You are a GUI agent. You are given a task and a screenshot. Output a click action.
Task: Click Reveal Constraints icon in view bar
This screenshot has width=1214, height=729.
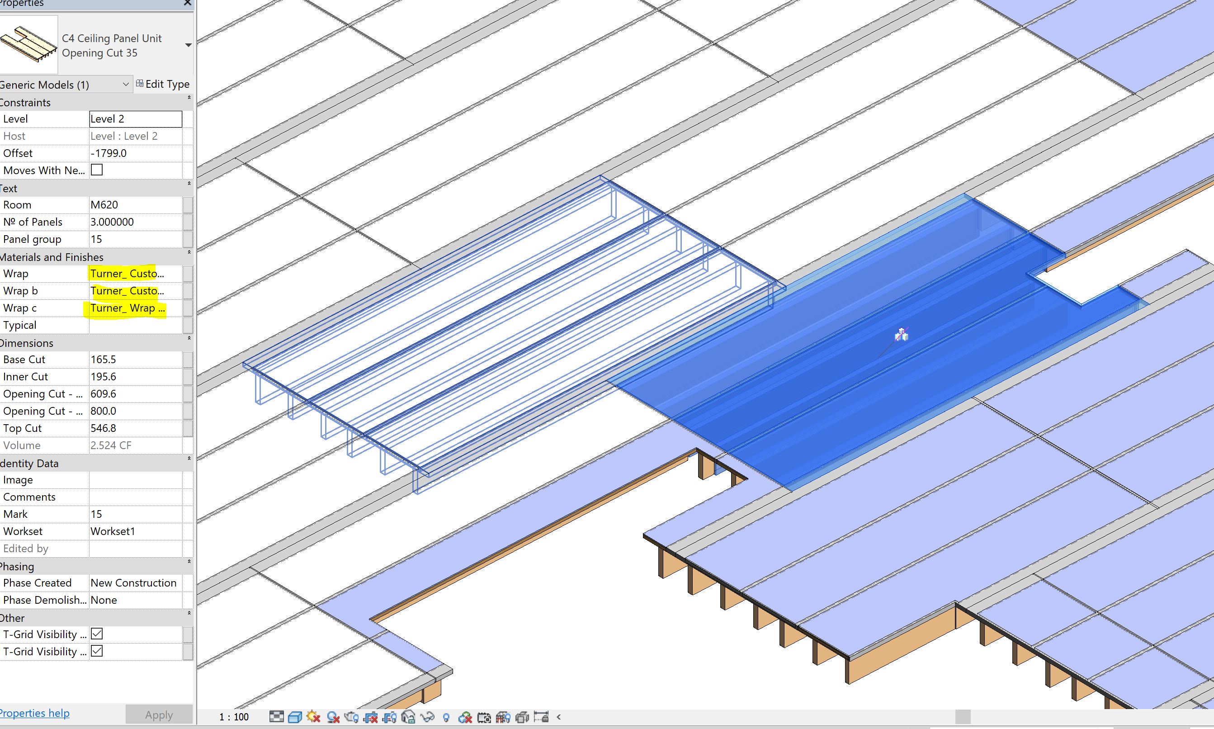tap(541, 717)
